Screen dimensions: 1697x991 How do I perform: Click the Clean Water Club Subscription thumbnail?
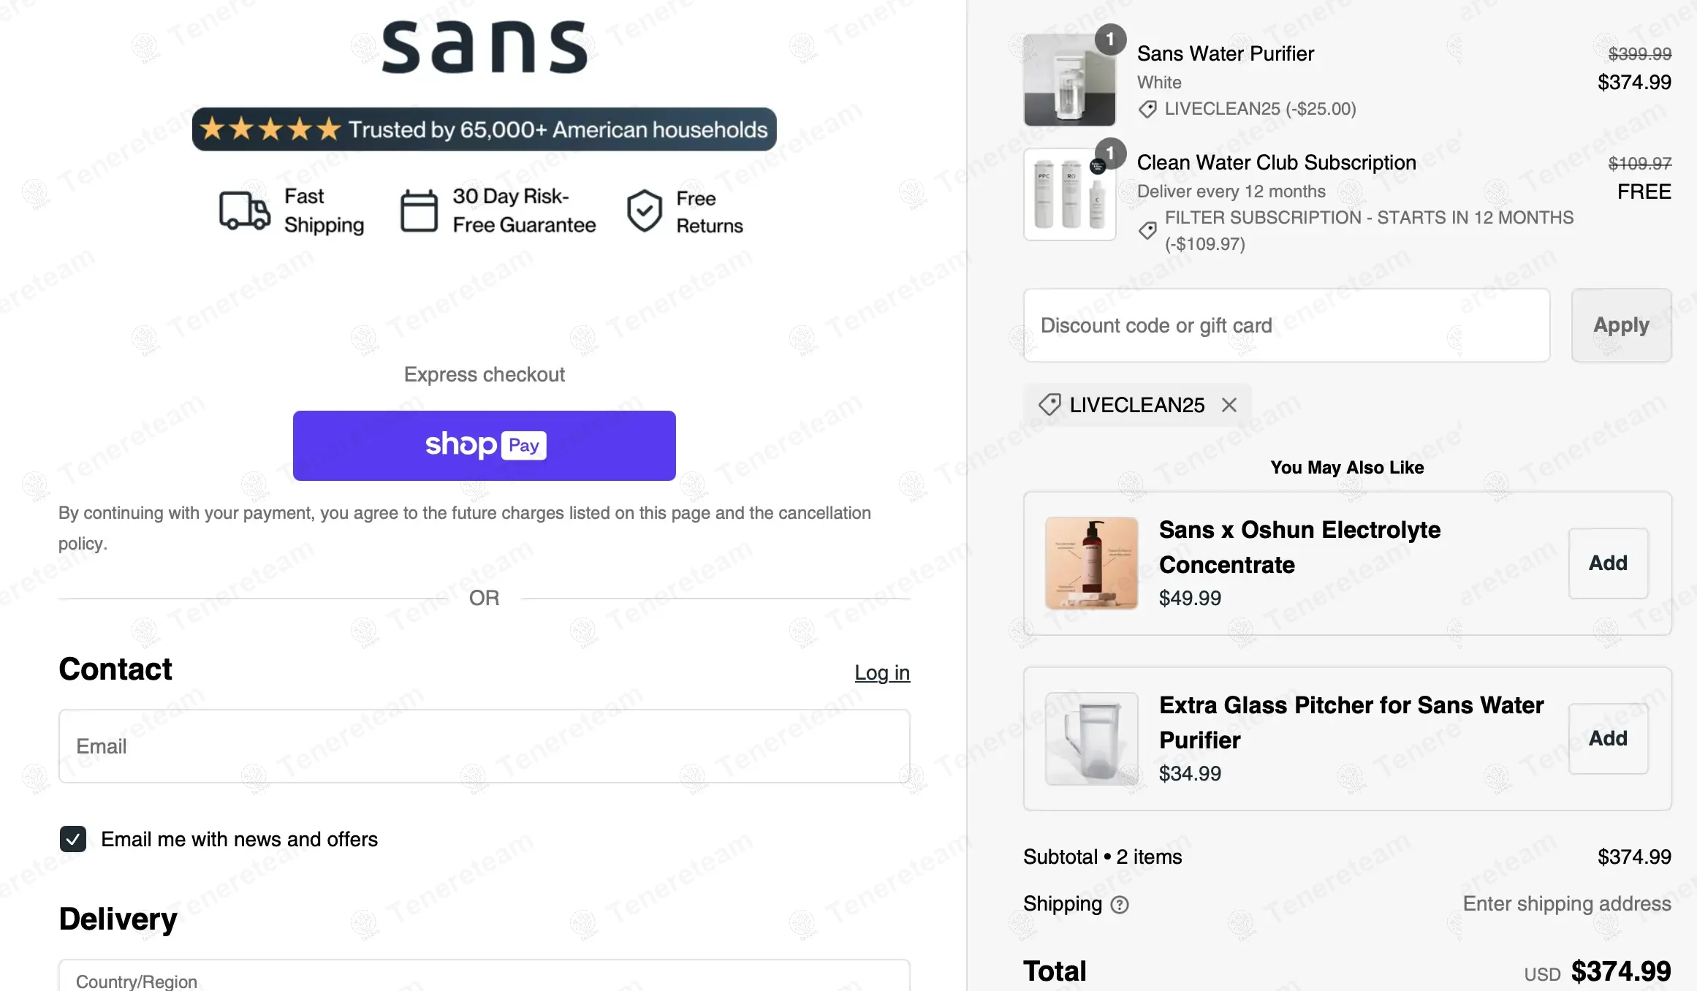1069,194
